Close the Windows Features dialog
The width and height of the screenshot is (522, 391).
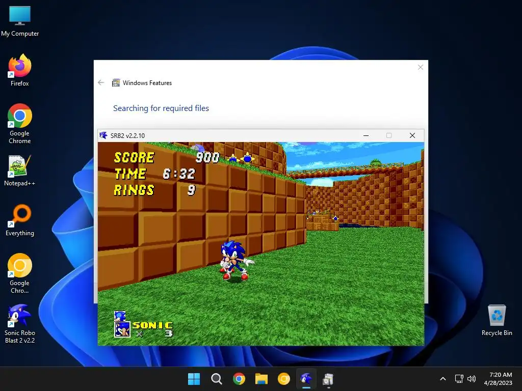pos(421,67)
